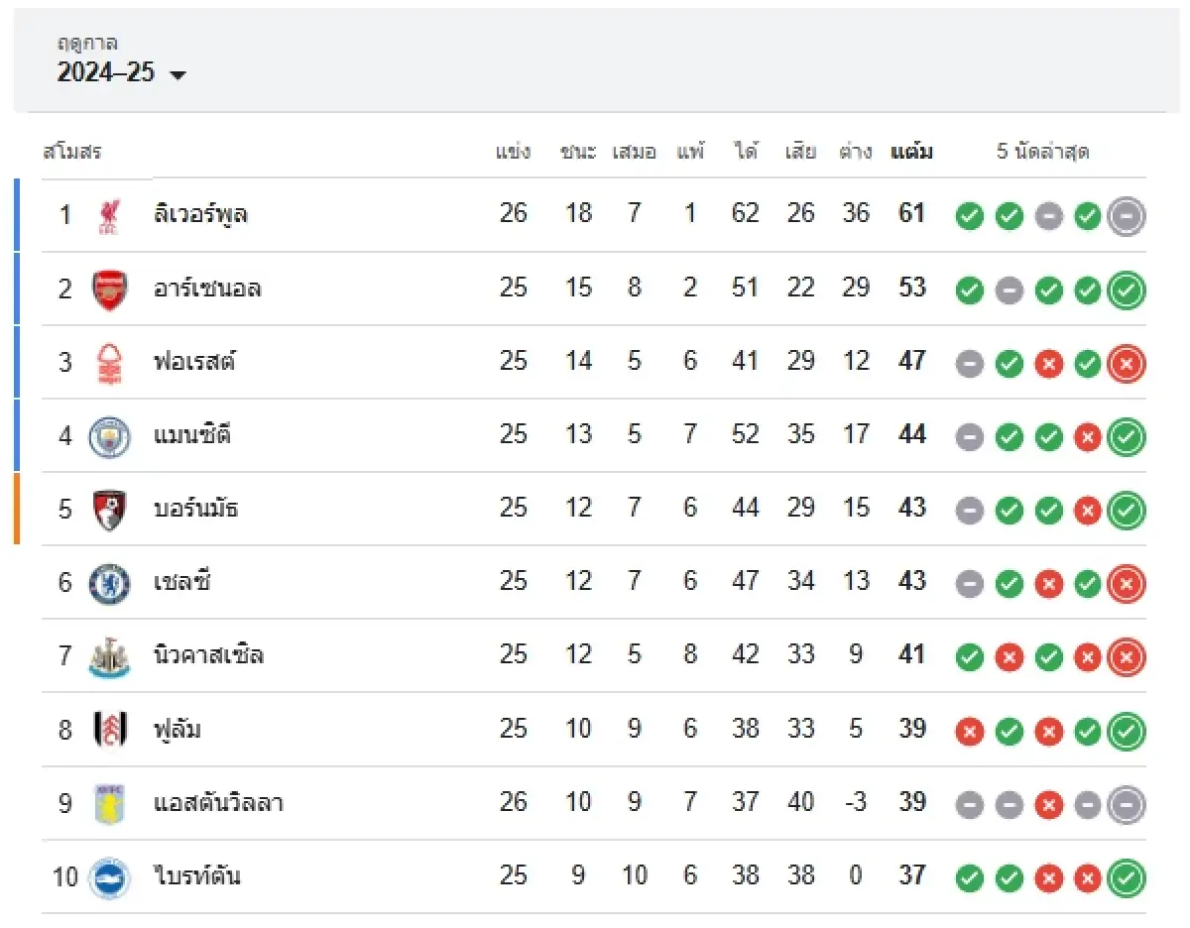Open the ลิเวอร์พูล team link

point(201,214)
